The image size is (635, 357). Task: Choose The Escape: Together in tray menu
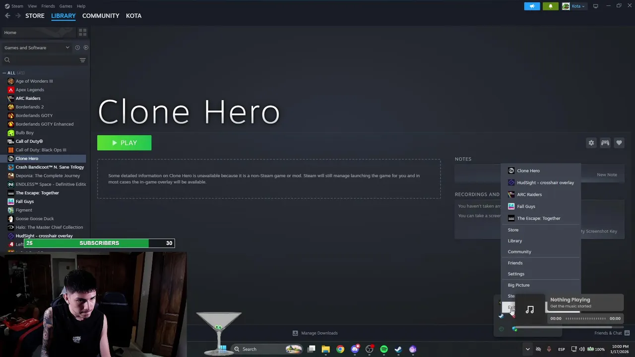541,218
